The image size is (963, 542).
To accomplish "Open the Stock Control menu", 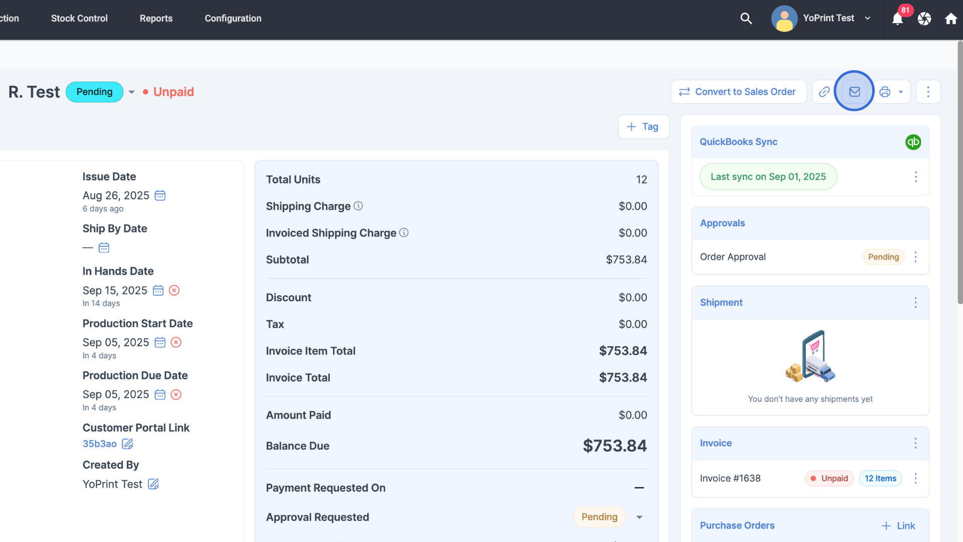I will [79, 19].
